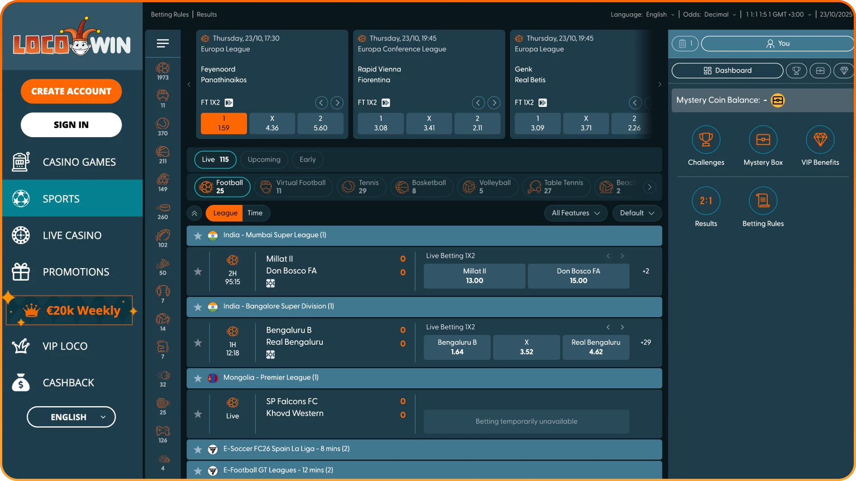856x481 pixels.
Task: Select the Football sport icon in the left sidebar
Action: pos(163,69)
